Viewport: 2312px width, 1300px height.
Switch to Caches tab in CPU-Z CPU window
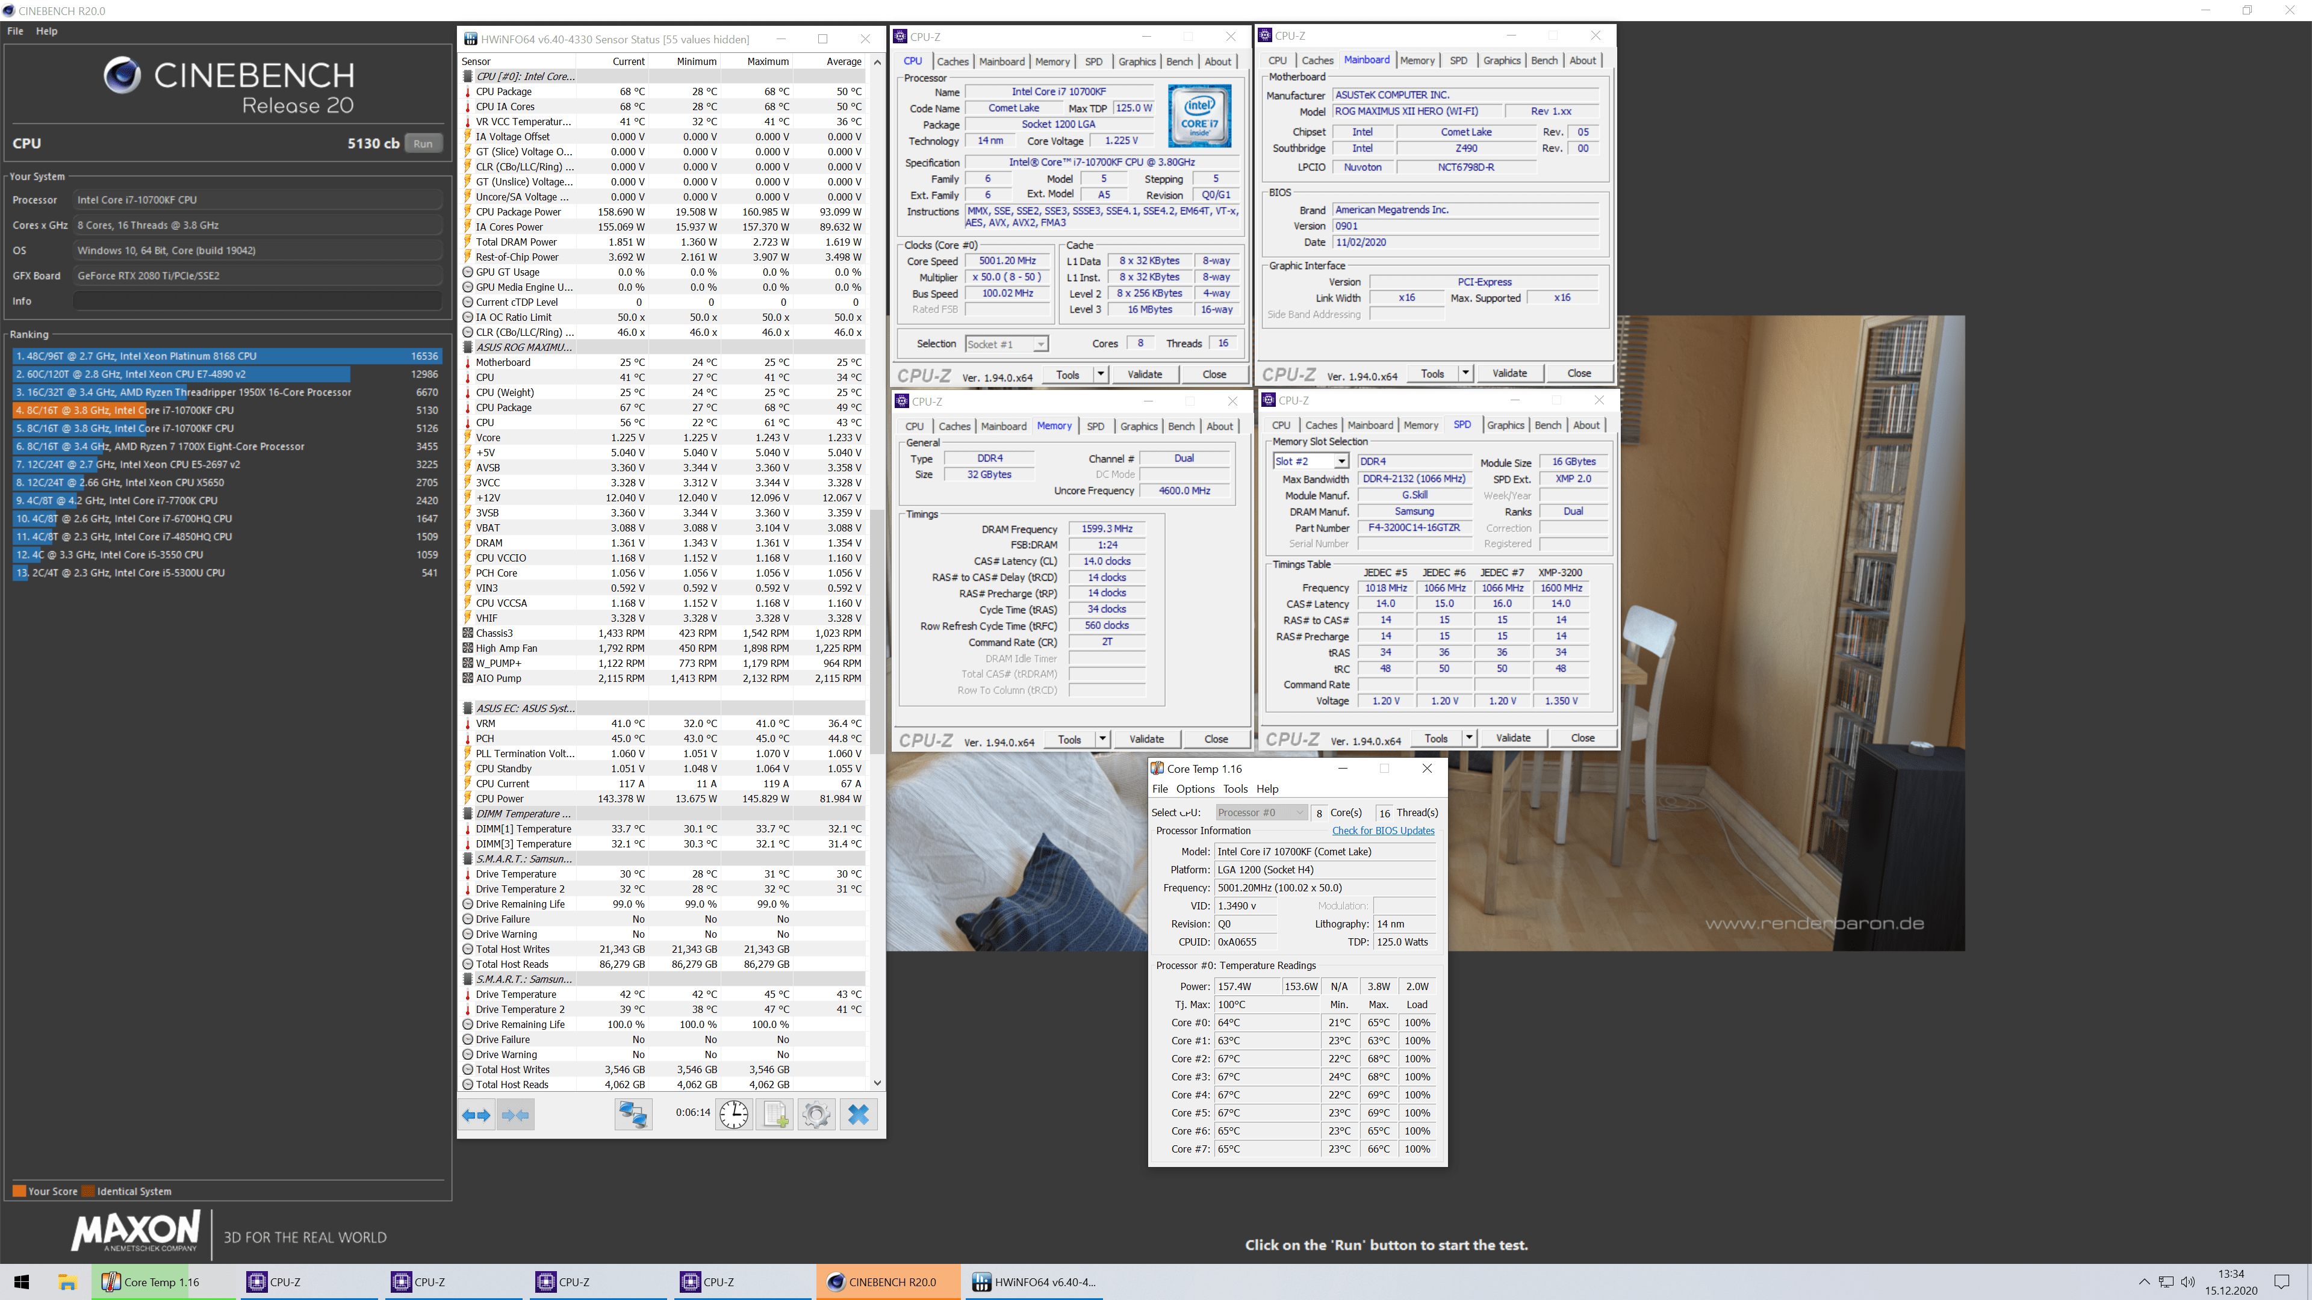point(952,62)
